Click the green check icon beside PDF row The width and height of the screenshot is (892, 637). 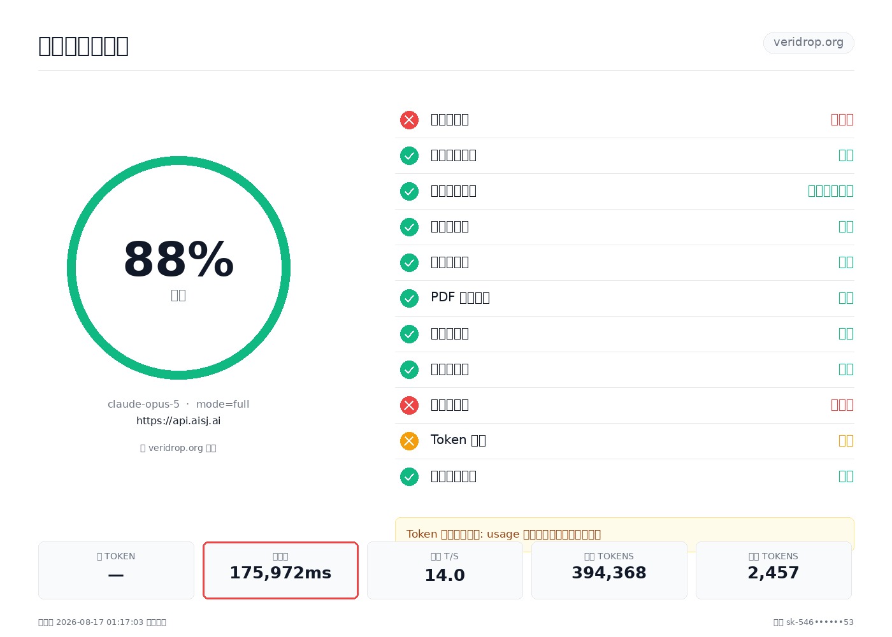click(409, 298)
